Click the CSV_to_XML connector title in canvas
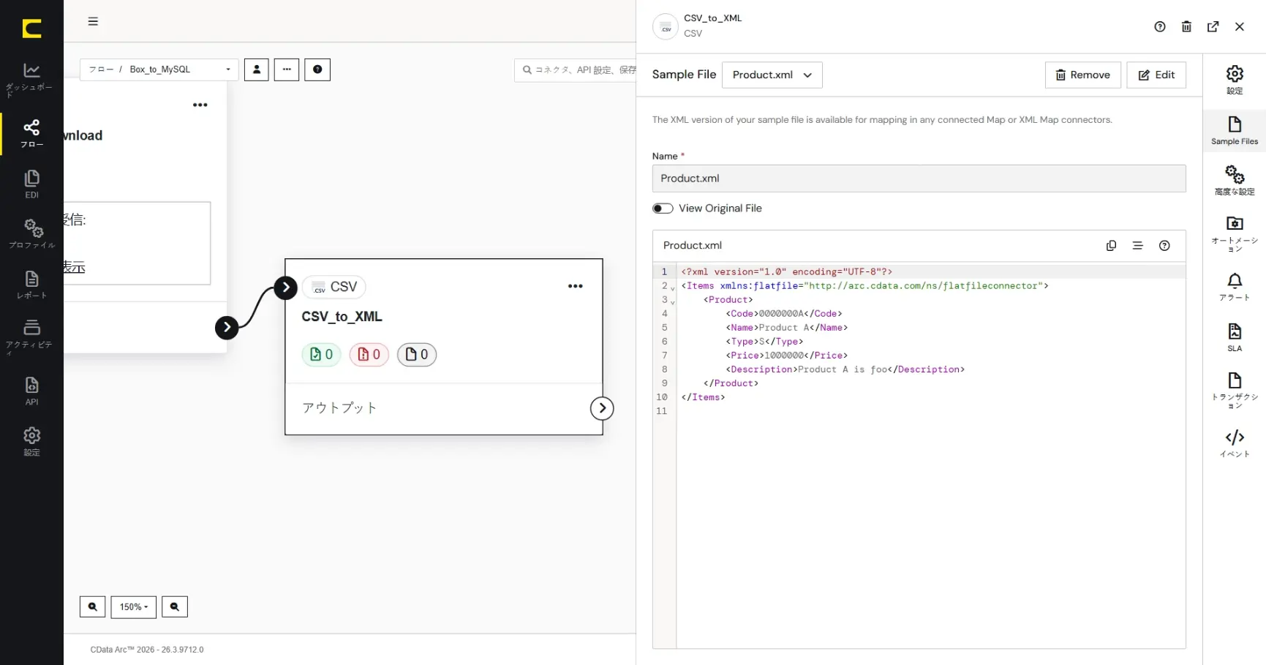 point(342,317)
